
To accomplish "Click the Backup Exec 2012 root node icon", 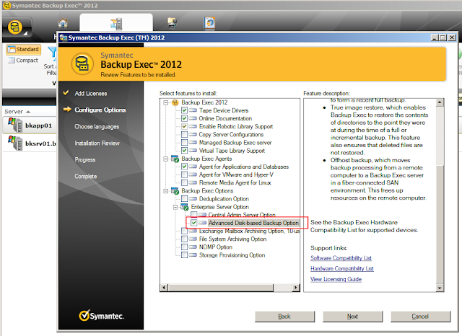I will (175, 102).
